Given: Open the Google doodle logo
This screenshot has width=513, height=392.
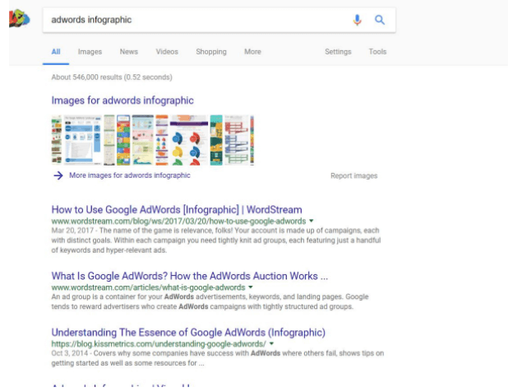Looking at the screenshot, I should click(x=19, y=19).
